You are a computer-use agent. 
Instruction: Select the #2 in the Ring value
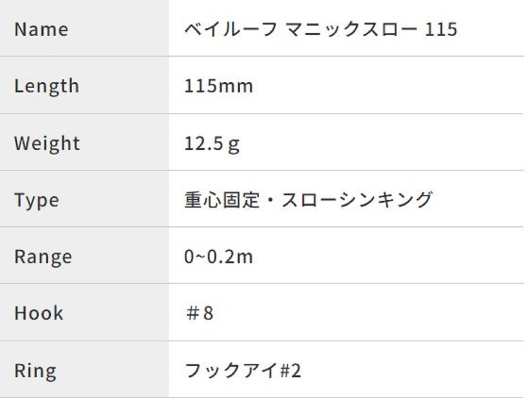tap(290, 371)
